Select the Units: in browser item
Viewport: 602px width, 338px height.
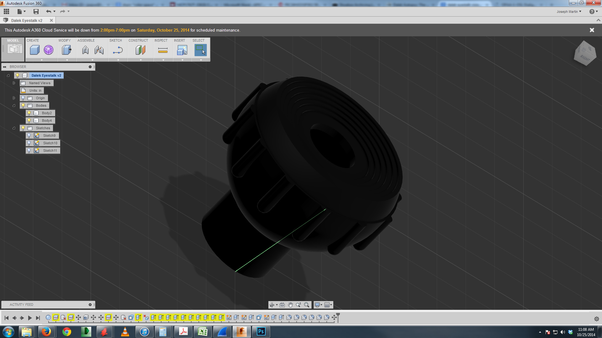point(32,90)
